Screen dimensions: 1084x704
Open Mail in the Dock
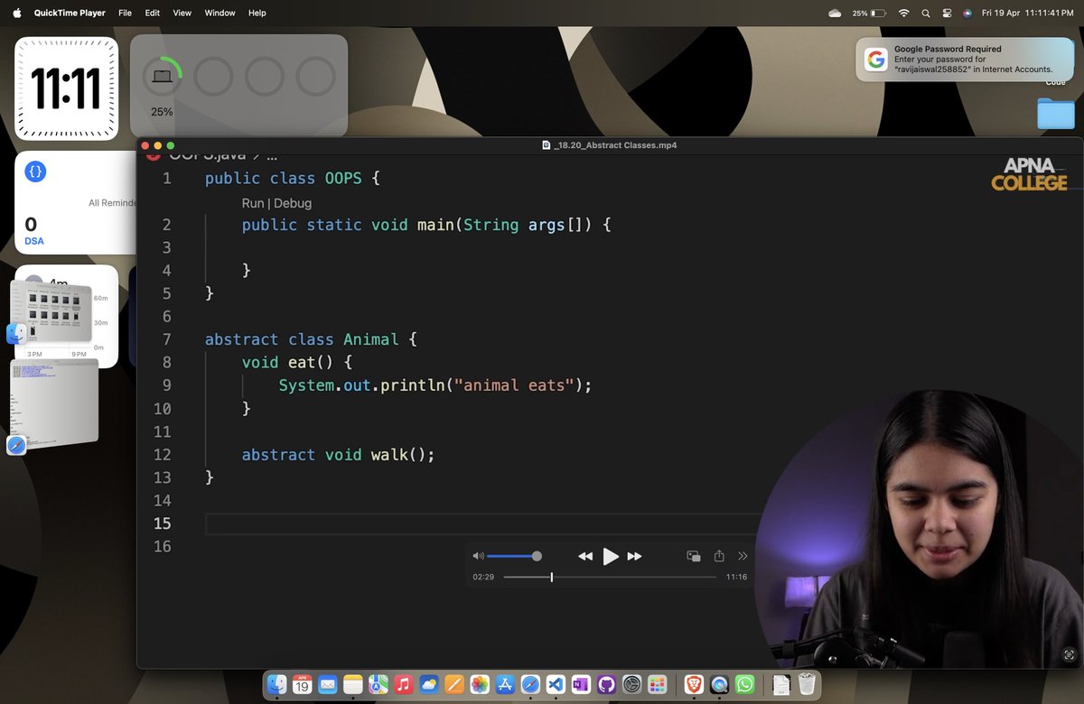point(327,684)
